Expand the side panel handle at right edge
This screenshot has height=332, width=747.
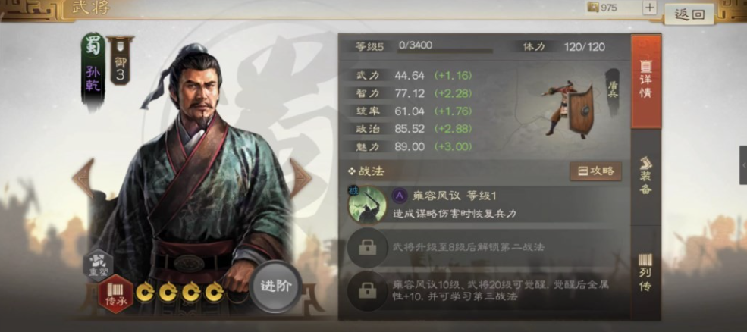743,165
